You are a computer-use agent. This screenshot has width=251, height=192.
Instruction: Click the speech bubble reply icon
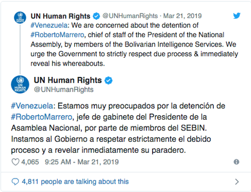point(15,182)
